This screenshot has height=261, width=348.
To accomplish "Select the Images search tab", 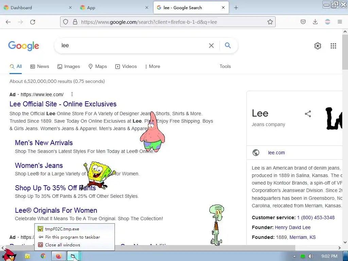I will click(x=69, y=66).
